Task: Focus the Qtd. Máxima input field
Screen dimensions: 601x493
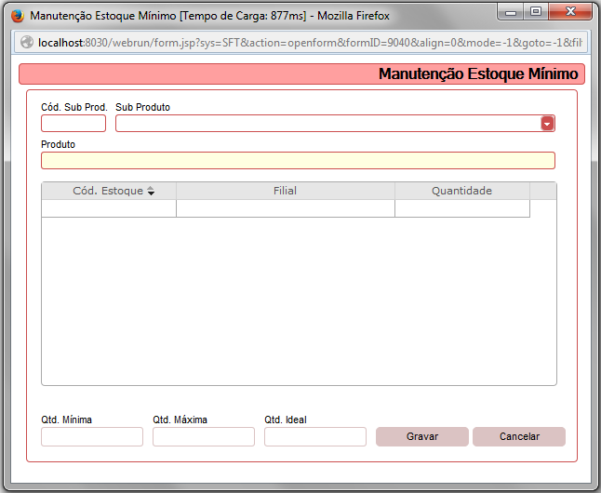Action: (x=204, y=436)
